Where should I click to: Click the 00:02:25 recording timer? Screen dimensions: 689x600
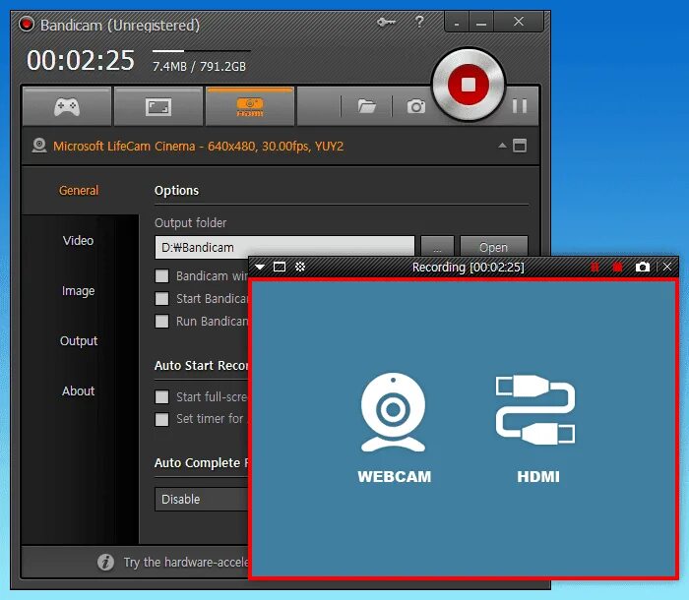pyautogui.click(x=81, y=60)
